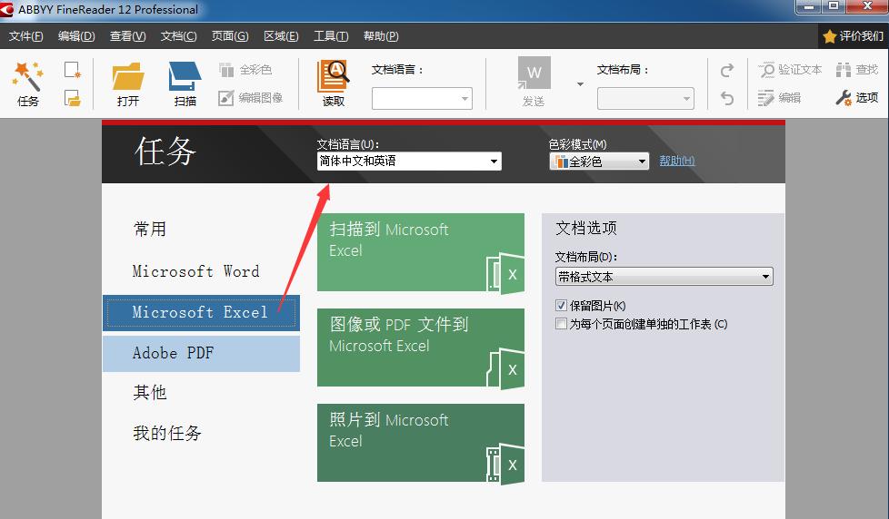
Task: Launch Image or PDF file to Excel task
Action: (421, 348)
